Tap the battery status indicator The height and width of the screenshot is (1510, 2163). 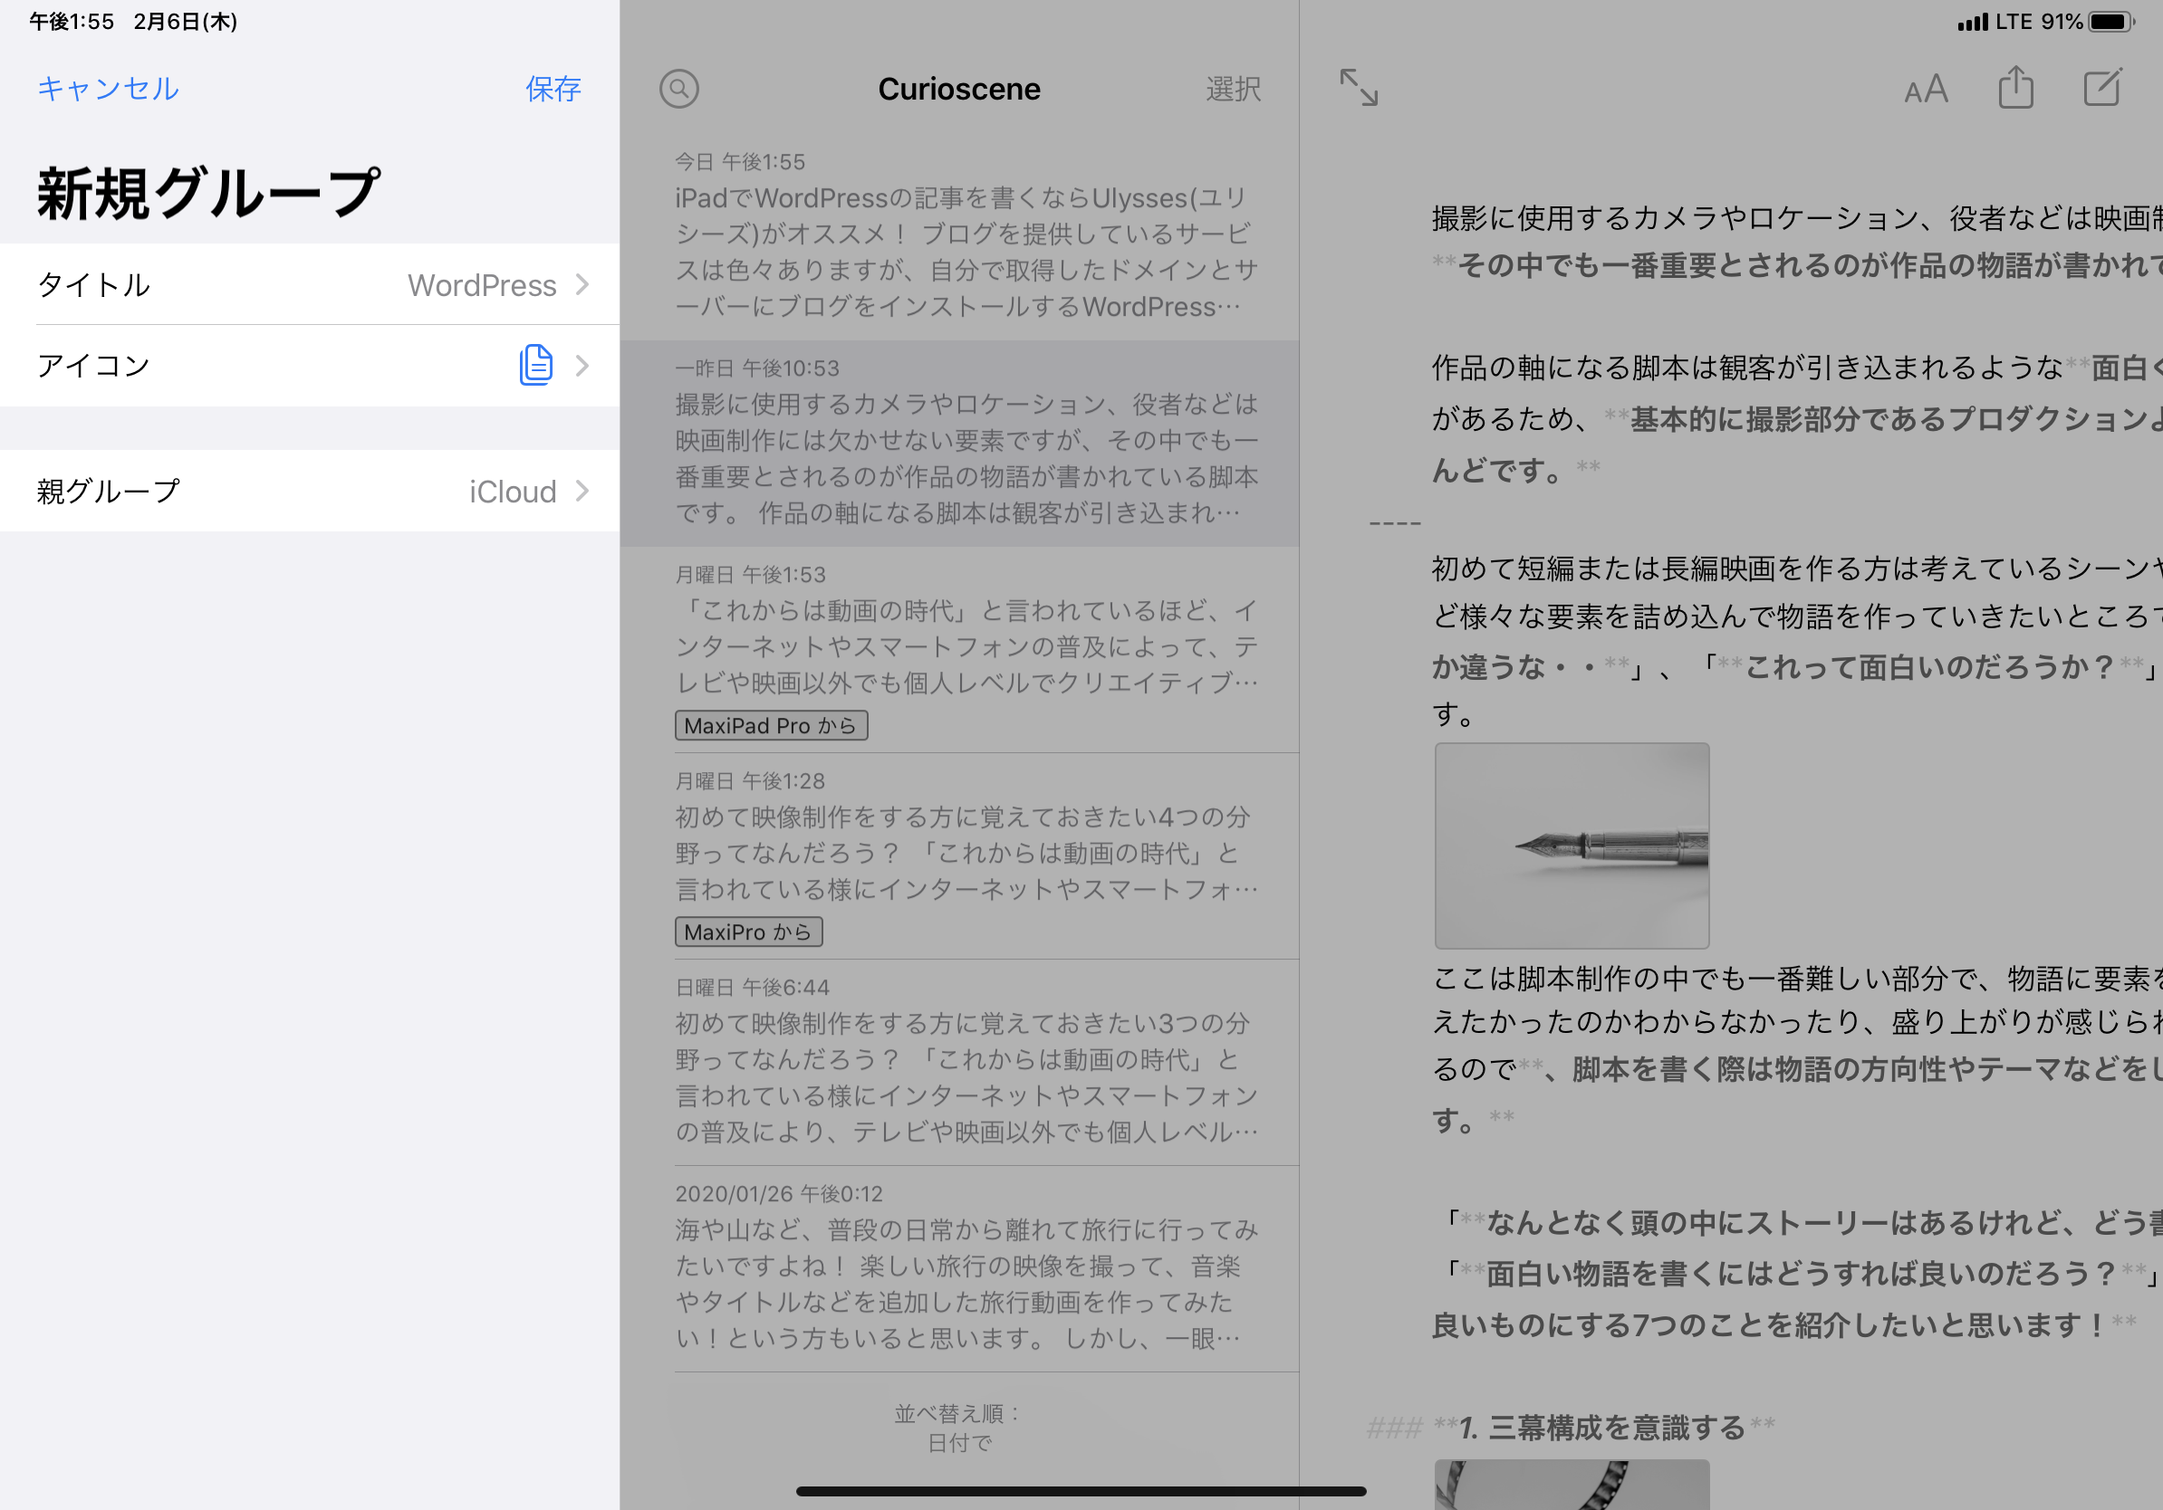pos(2110,21)
